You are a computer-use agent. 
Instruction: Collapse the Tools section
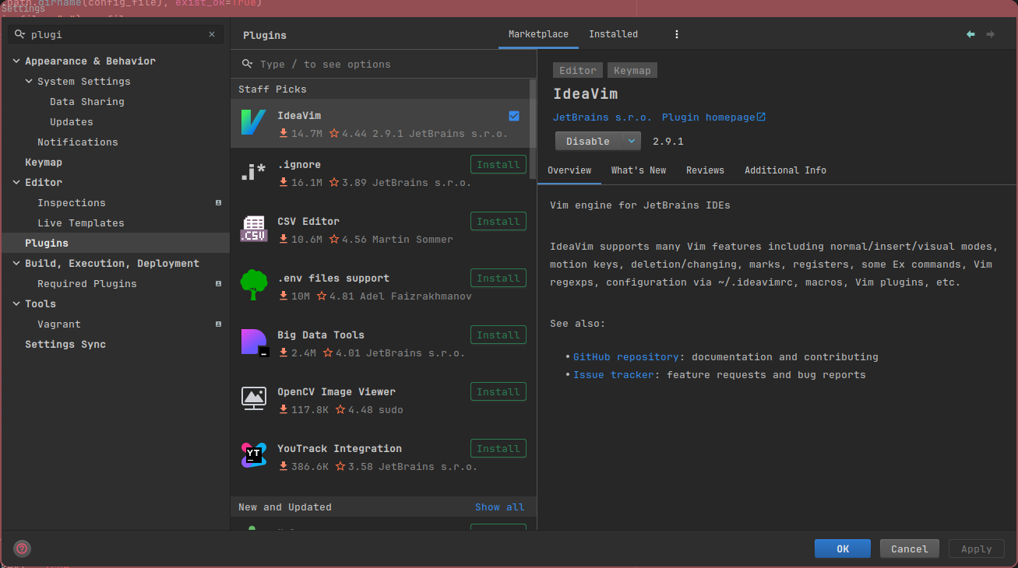pos(17,303)
